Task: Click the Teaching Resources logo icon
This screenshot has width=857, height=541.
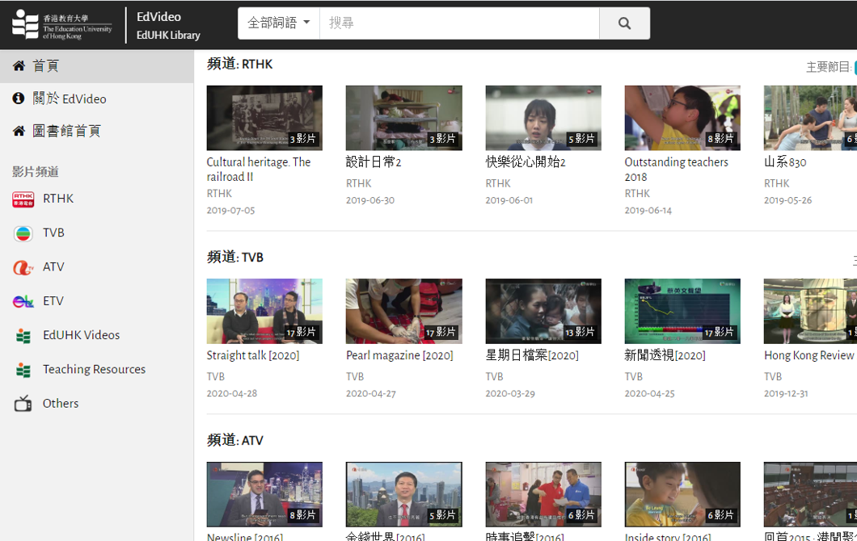Action: (x=23, y=370)
